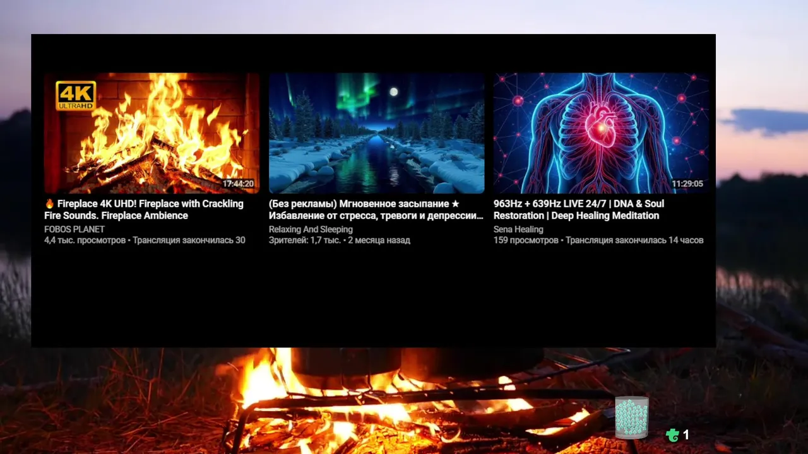
Task: Open the Relaxing And Sleeping channel
Action: [311, 229]
